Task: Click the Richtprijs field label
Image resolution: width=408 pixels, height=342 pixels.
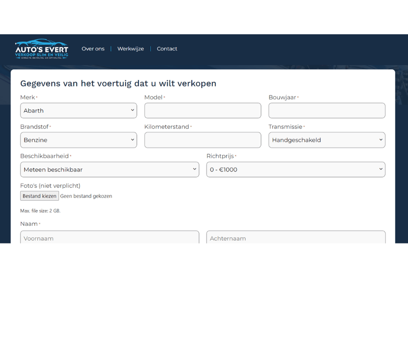Action: tap(220, 156)
